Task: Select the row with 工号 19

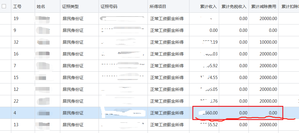Action: pyautogui.click(x=16, y=19)
